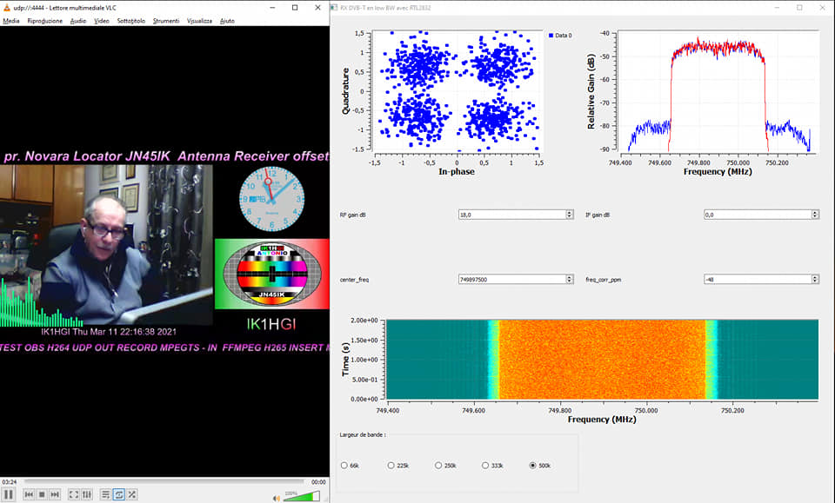Open the Riproduzione menu
The height and width of the screenshot is (503, 835).
(x=44, y=20)
